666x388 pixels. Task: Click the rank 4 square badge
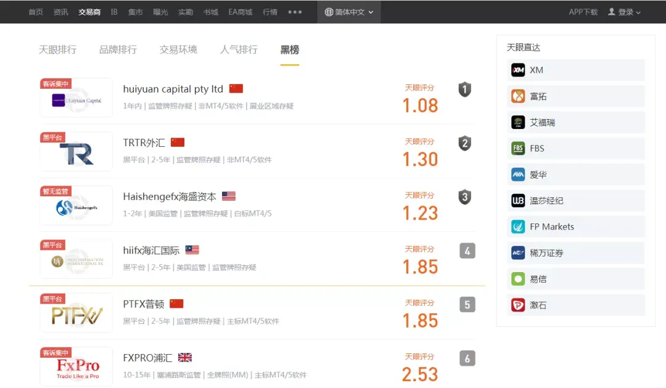(x=467, y=250)
